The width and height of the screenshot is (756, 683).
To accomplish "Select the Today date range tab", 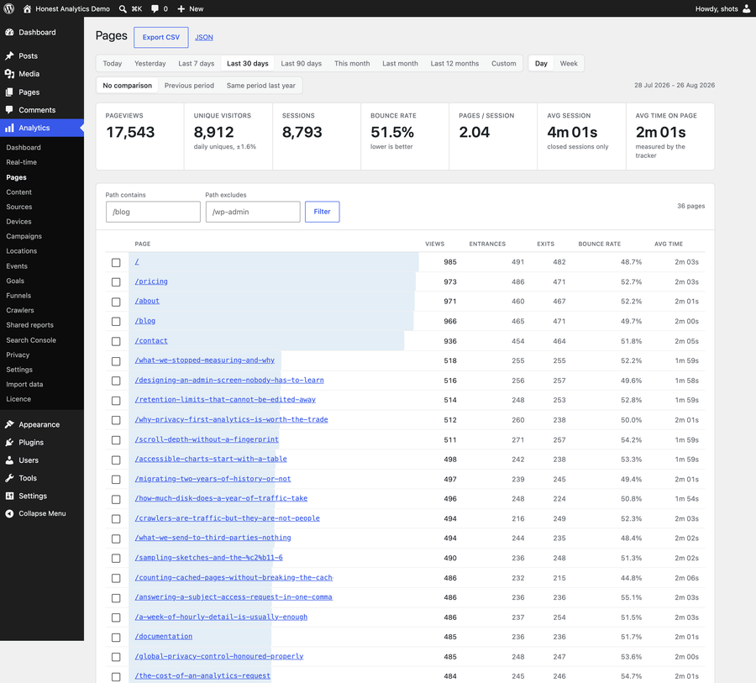I will pyautogui.click(x=113, y=63).
